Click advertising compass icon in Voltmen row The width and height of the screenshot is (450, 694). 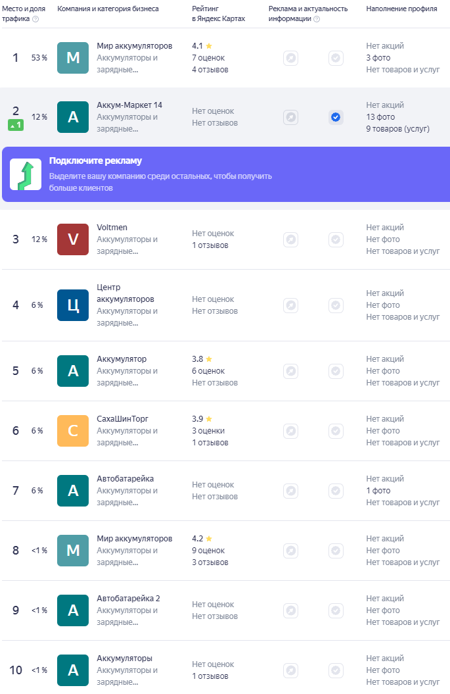291,239
